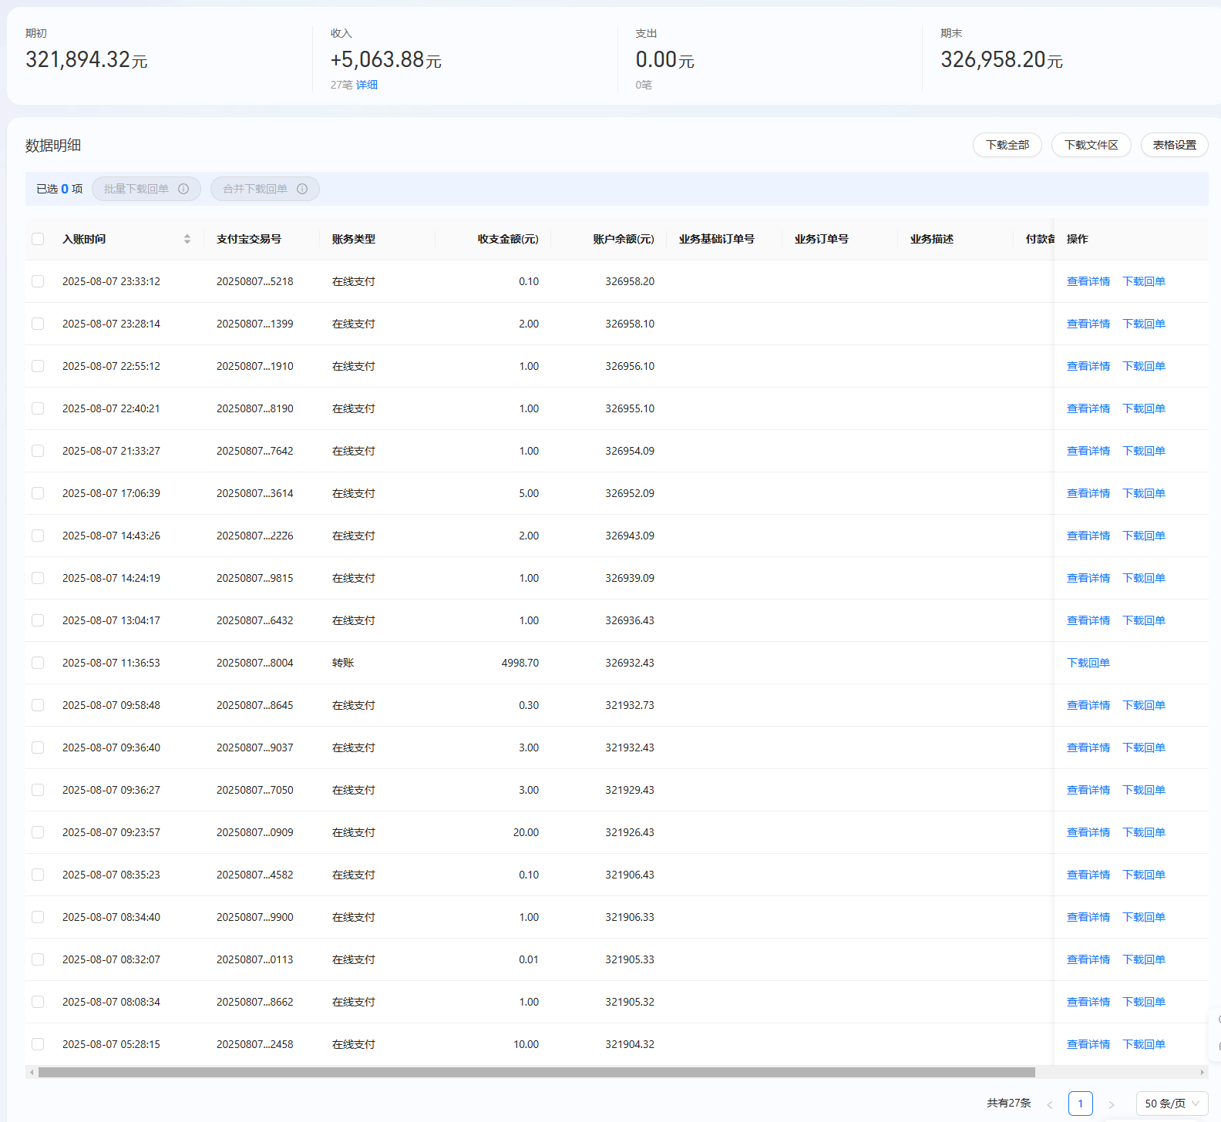Click the 账户余额(元) column header
Image resolution: width=1221 pixels, height=1122 pixels.
click(624, 239)
